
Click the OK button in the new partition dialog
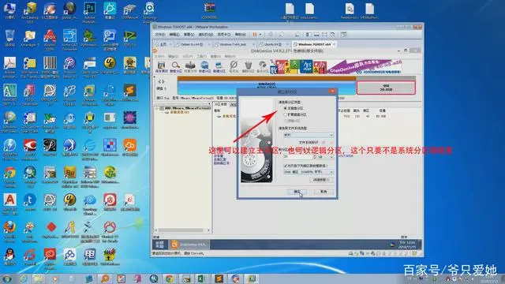[x=297, y=192]
